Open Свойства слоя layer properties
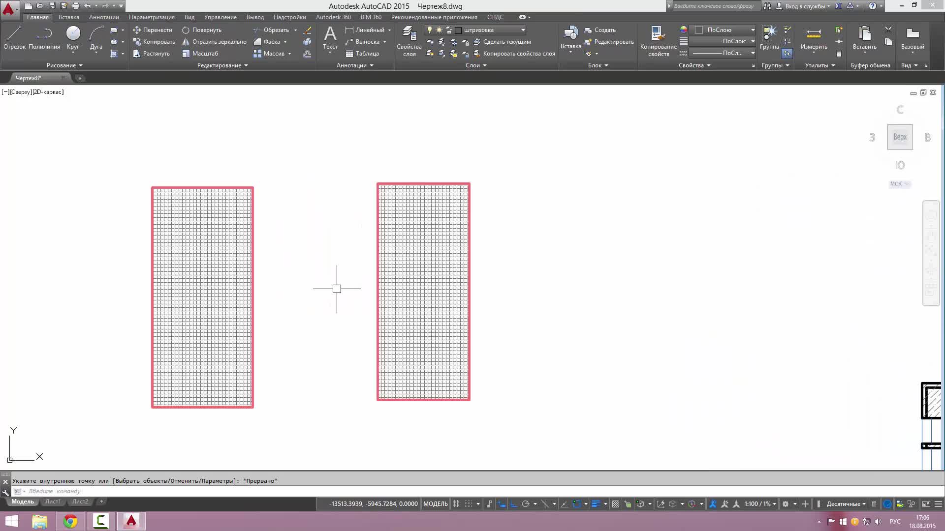This screenshot has height=531, width=945. pyautogui.click(x=409, y=42)
